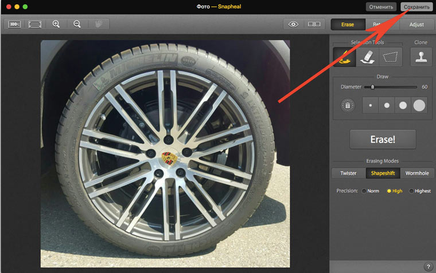
Task: Switch to the Adjust tab
Action: pos(416,25)
